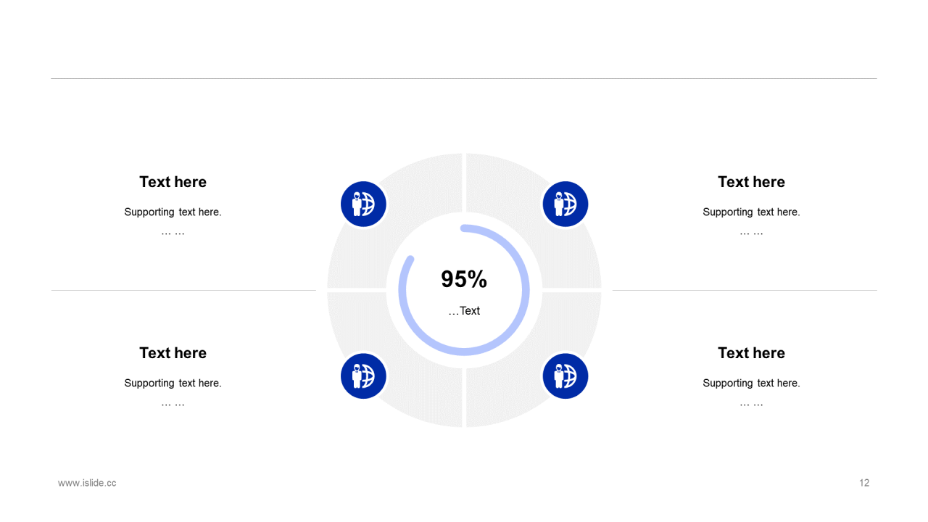This screenshot has height=522, width=928.
Task: Click upper-right "Supporting text here." line
Action: (751, 212)
